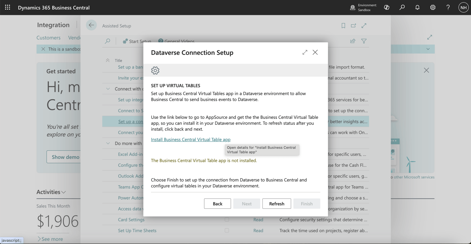
Task: Expand the sandbox notification chevron
Action: [x=428, y=49]
